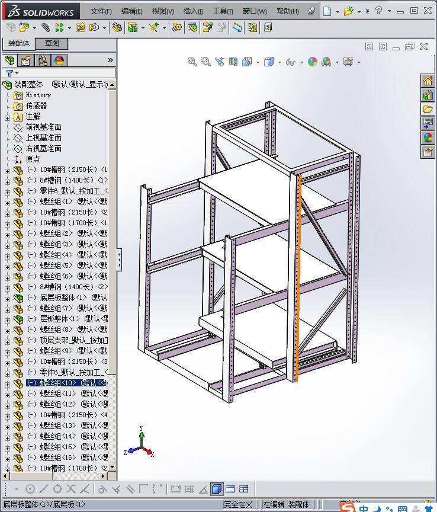Select the 前视基准面 plane
437x512 pixels.
[x=43, y=127]
